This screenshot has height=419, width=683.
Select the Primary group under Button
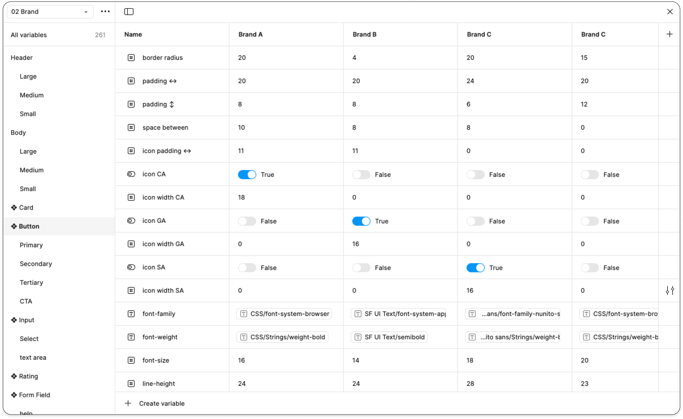[x=31, y=245]
